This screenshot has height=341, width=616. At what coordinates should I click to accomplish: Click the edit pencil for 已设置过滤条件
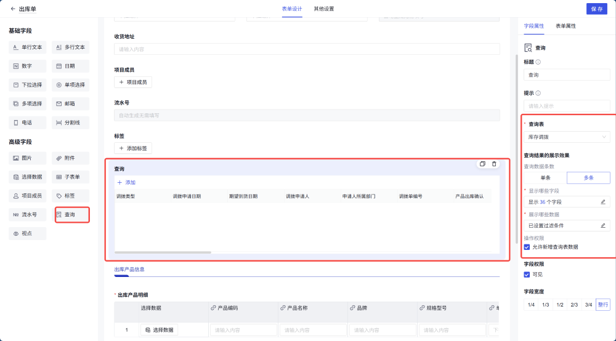click(603, 226)
